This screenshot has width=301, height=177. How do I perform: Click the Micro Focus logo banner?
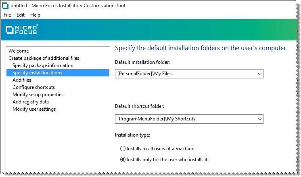(21, 29)
